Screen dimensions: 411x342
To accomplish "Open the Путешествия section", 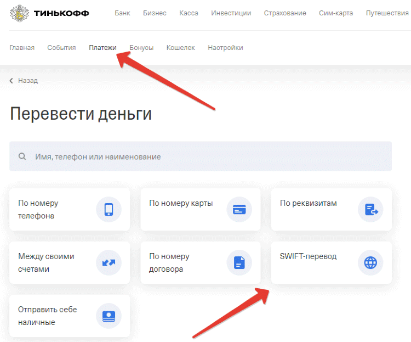I will click(x=387, y=13).
